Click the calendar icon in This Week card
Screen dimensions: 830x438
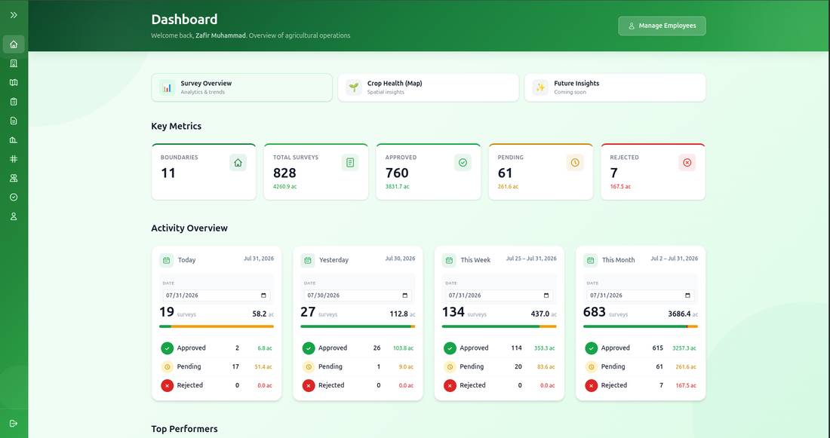coord(450,260)
